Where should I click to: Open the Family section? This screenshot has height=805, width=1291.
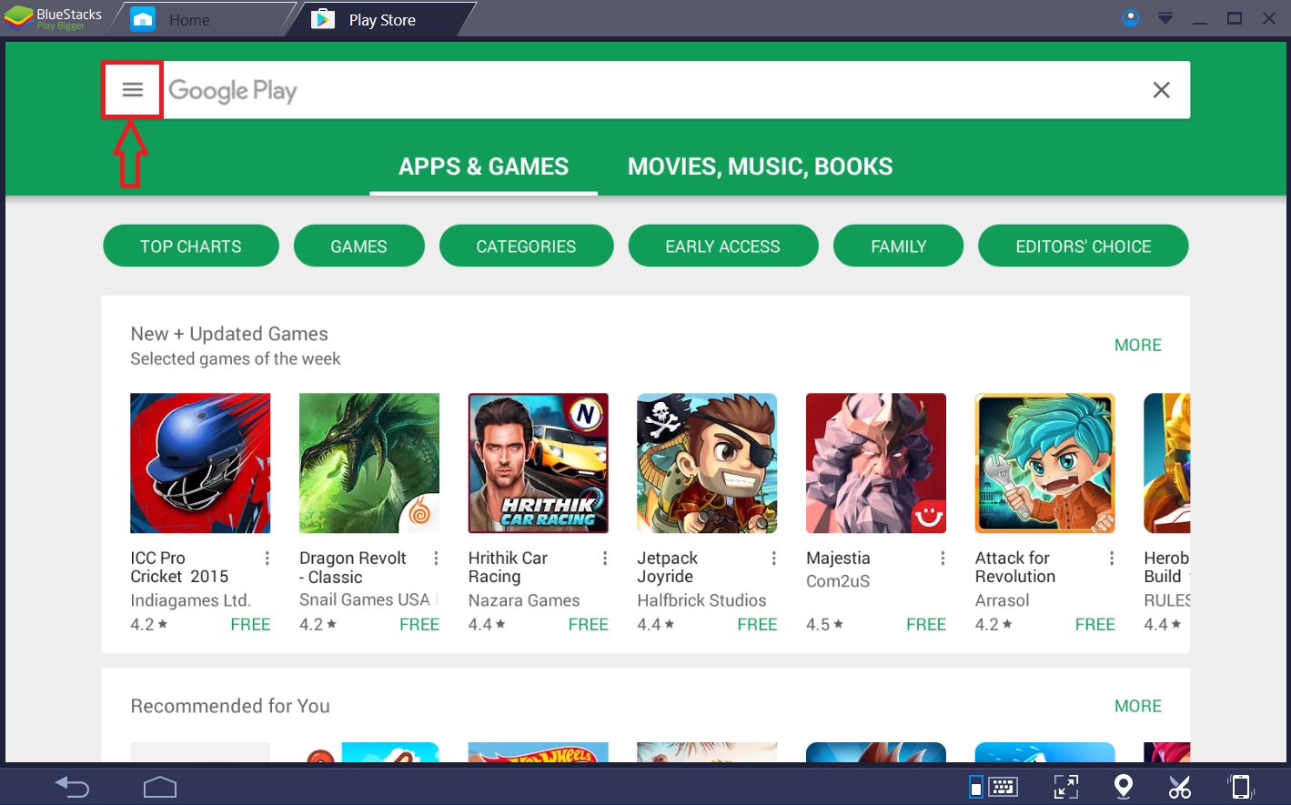click(x=898, y=246)
